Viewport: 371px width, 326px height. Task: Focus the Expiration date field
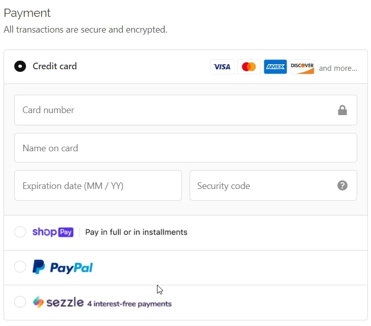[98, 185]
